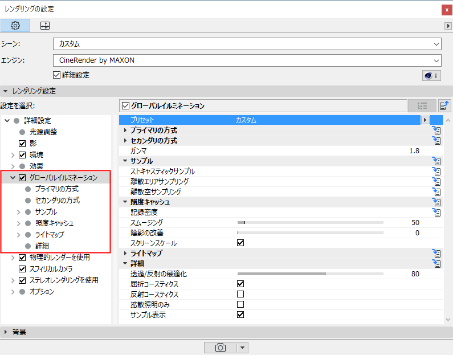Viewport: 453px width, 355px height.
Task: Uncheck グローバルイルミネーション in the tree
Action: (22, 178)
